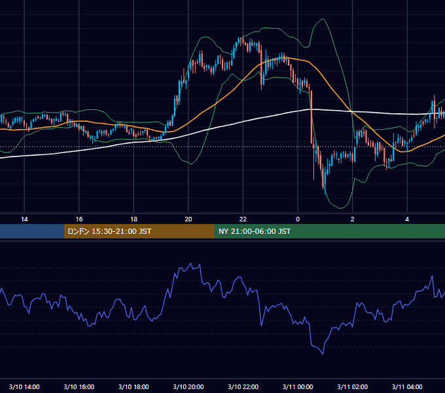Screen dimensions: 445x393
Task: Click the '16' hour label on price chart axis
Action: pos(79,219)
